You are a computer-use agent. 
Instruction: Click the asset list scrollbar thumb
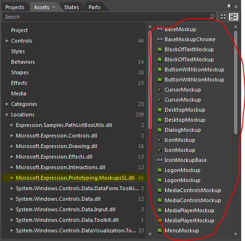pyautogui.click(x=235, y=82)
